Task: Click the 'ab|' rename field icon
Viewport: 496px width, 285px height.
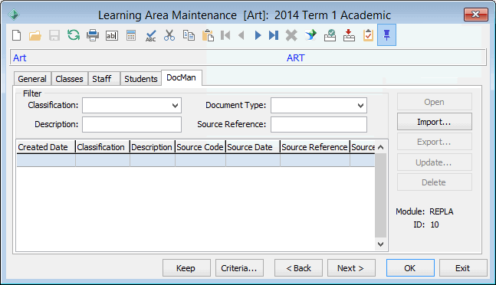Action: (112, 36)
